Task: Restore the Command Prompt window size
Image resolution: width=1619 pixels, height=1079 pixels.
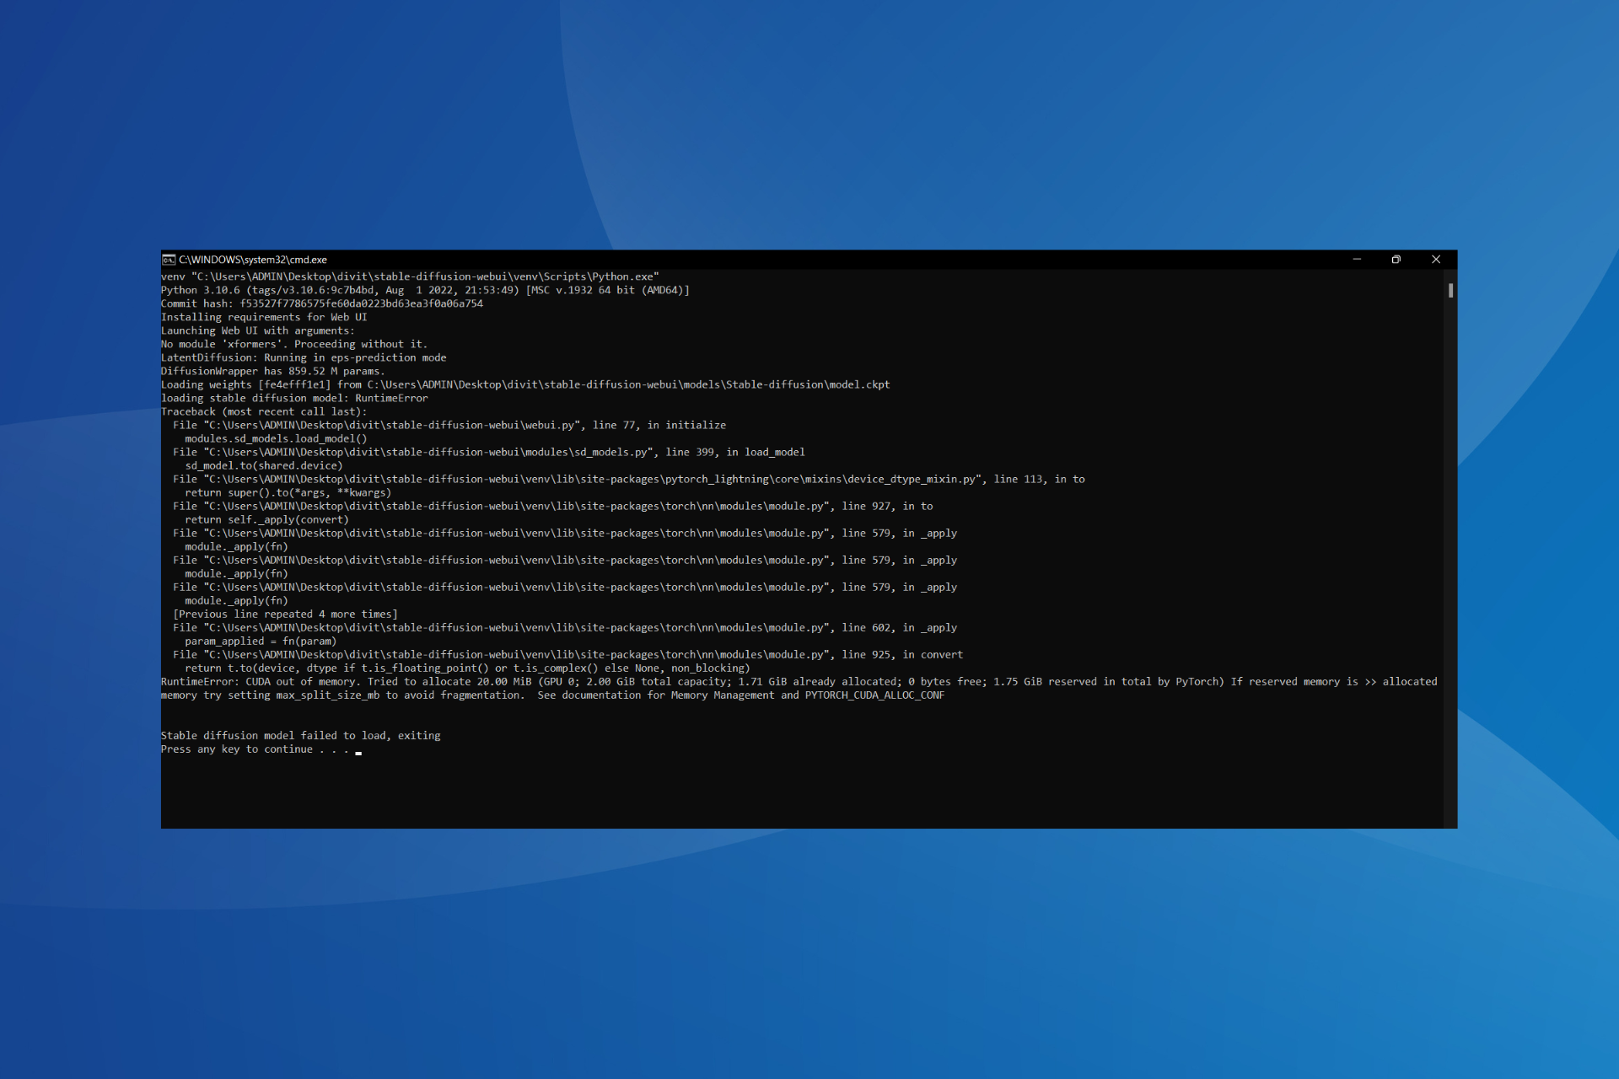Action: click(1397, 260)
